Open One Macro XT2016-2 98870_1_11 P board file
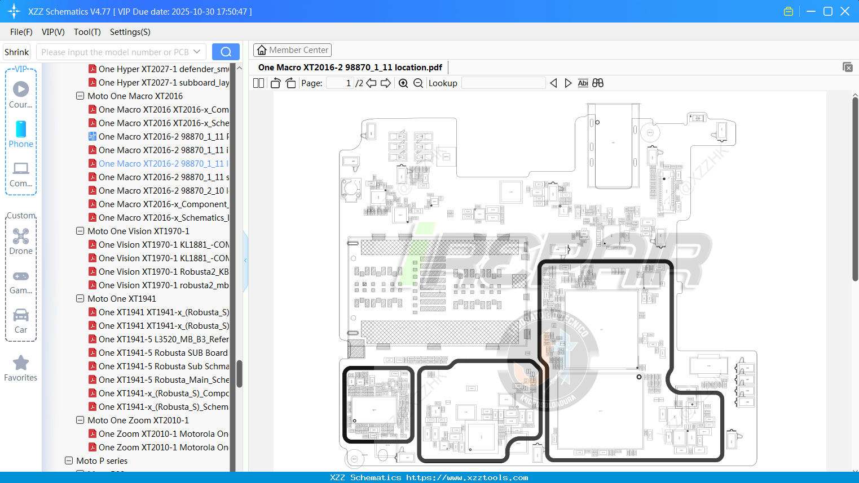 158,136
